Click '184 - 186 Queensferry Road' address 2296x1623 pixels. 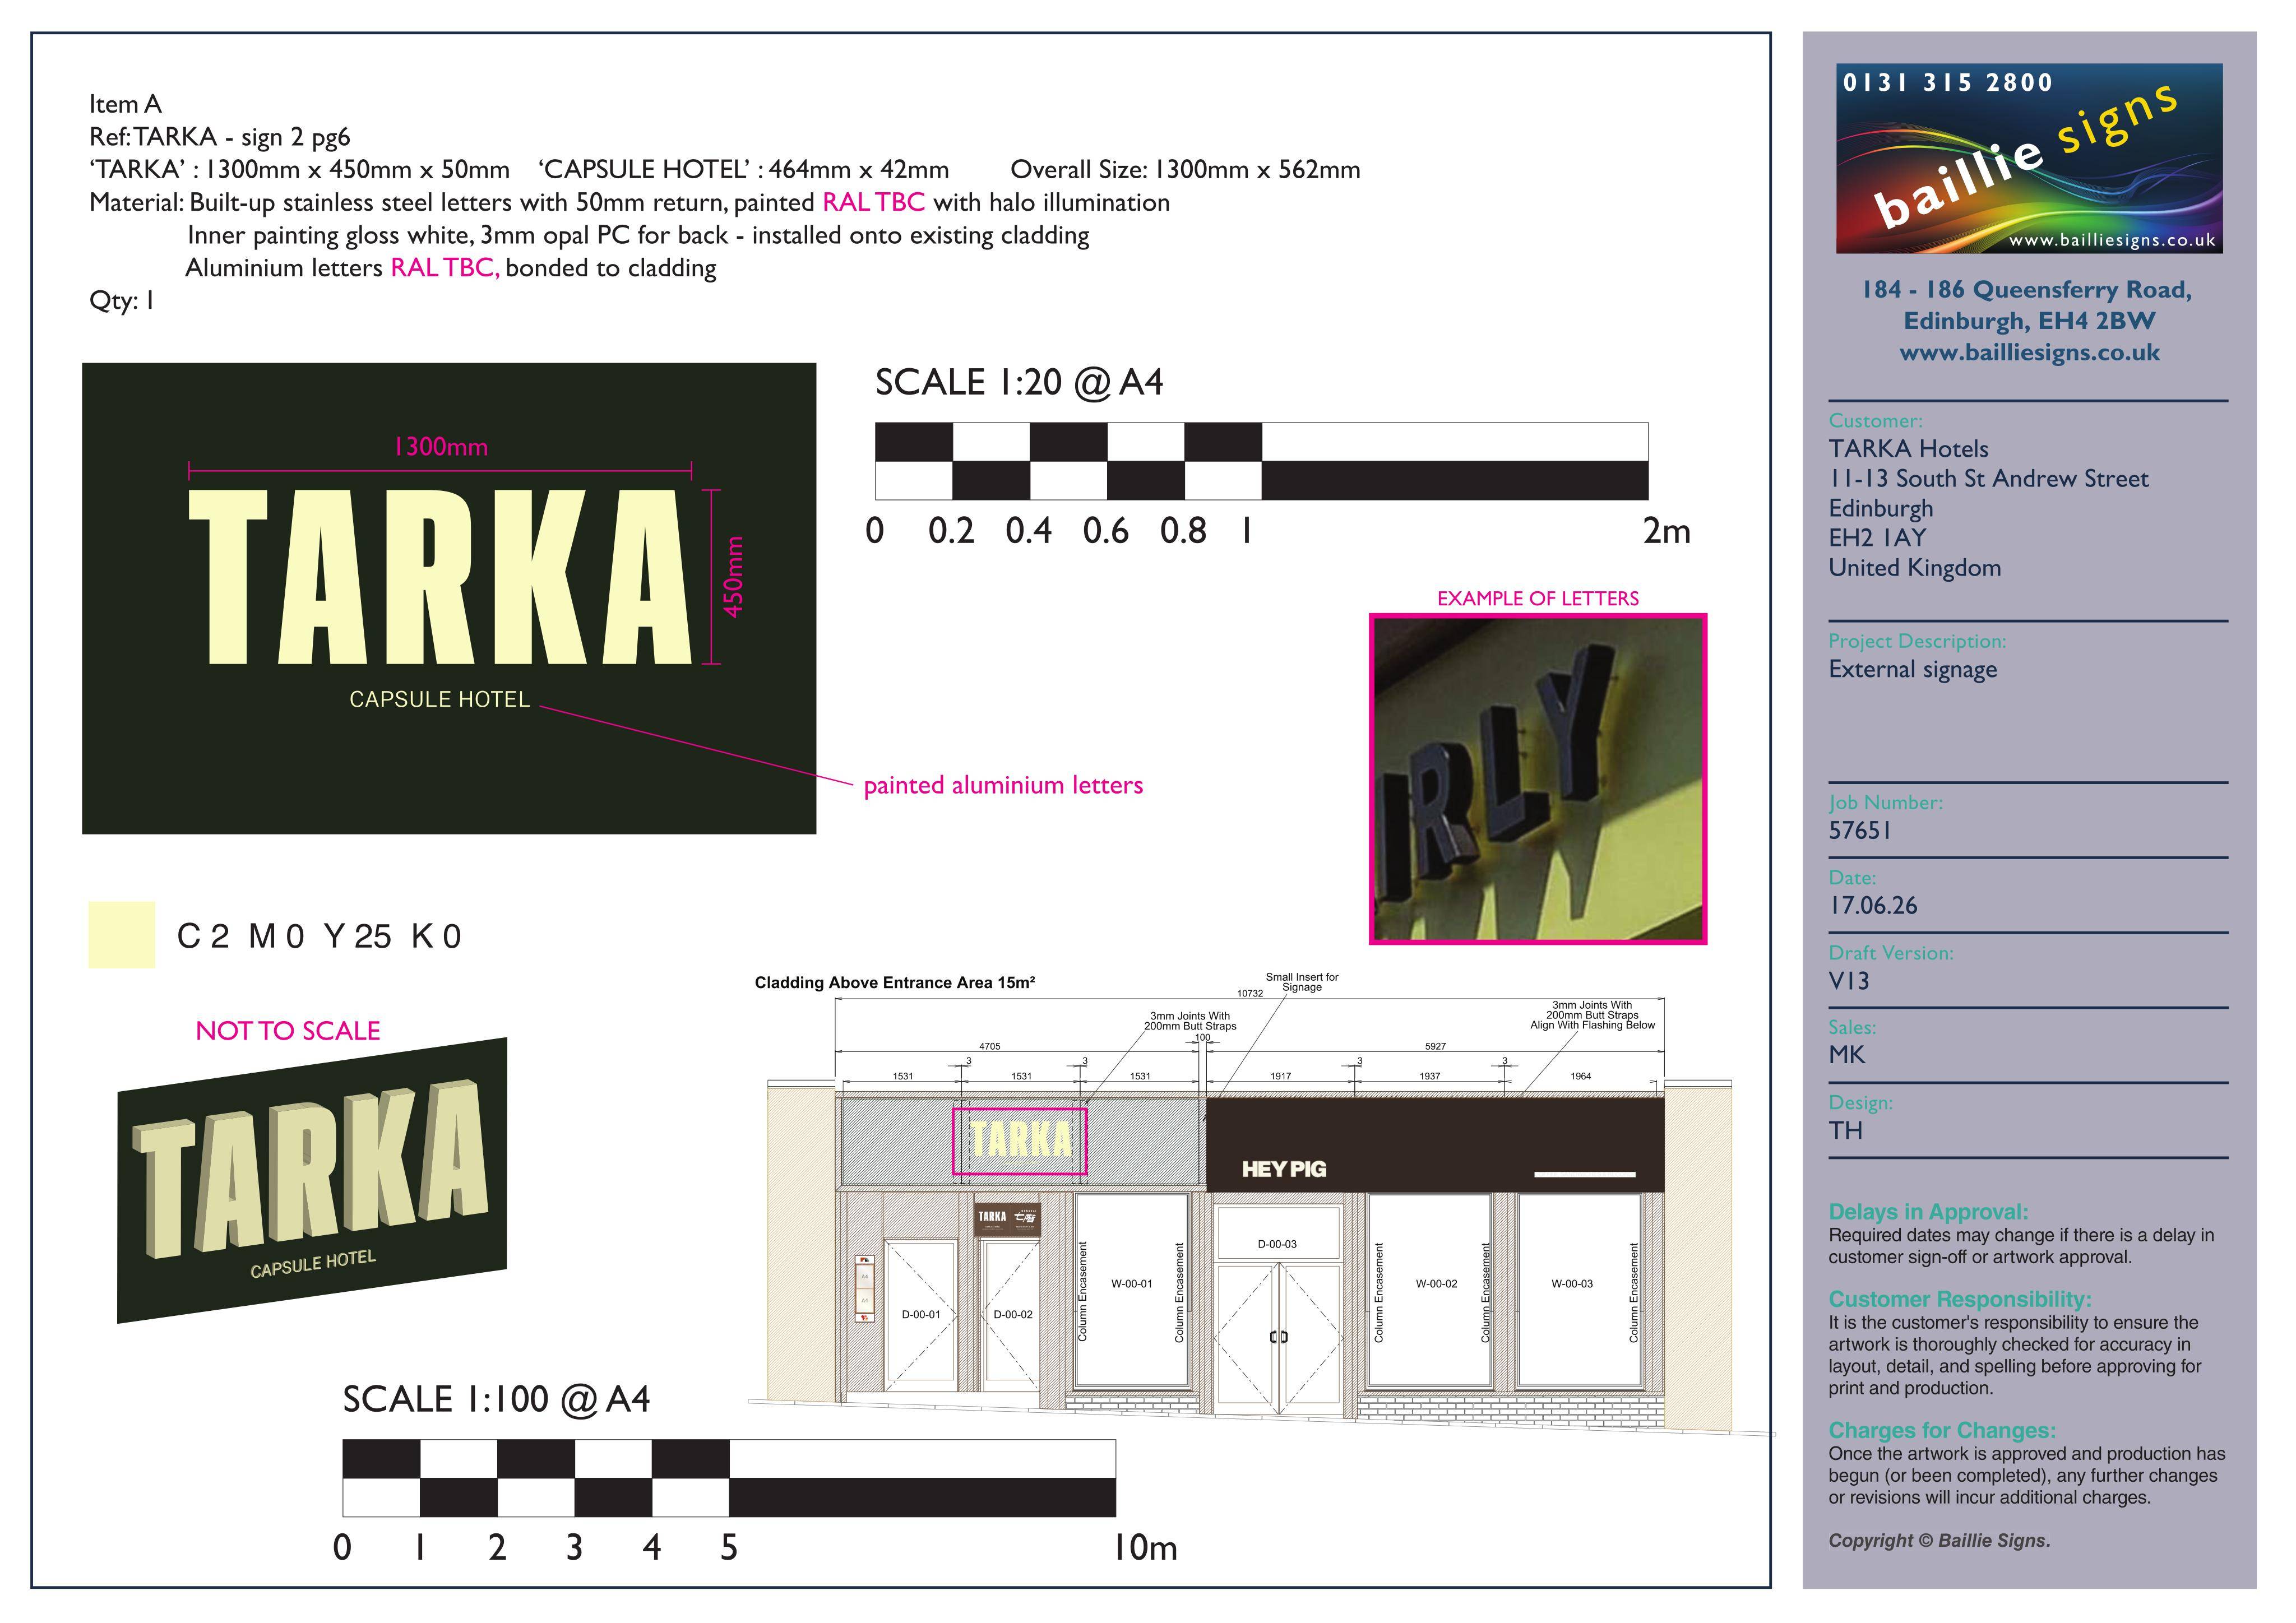[2027, 290]
